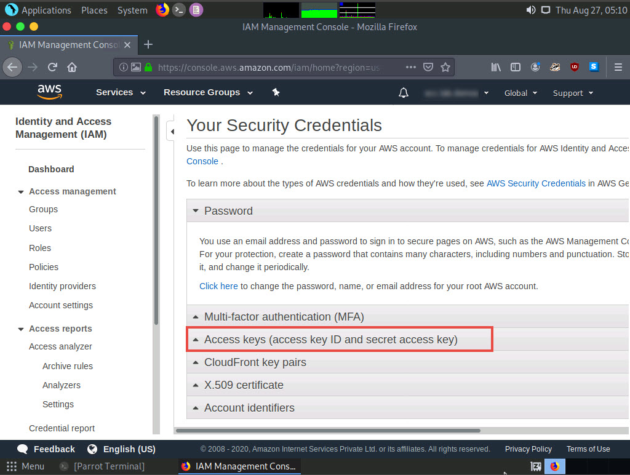630x475 pixels.
Task: Follow the 'Click here' password change link
Action: 218,286
